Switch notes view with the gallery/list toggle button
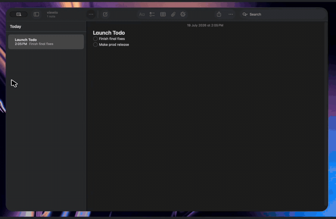 [19, 14]
